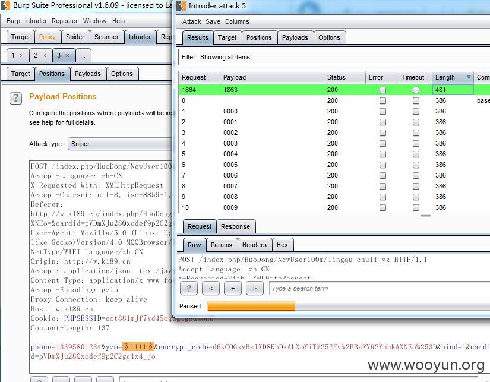Select Options tab in attack window
Viewport: 490px width, 382px height.
pyautogui.click(x=329, y=37)
